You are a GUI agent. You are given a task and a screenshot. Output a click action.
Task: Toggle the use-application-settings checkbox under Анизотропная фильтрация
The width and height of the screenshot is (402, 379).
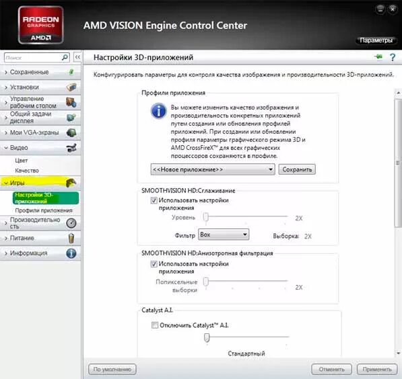[x=154, y=263]
